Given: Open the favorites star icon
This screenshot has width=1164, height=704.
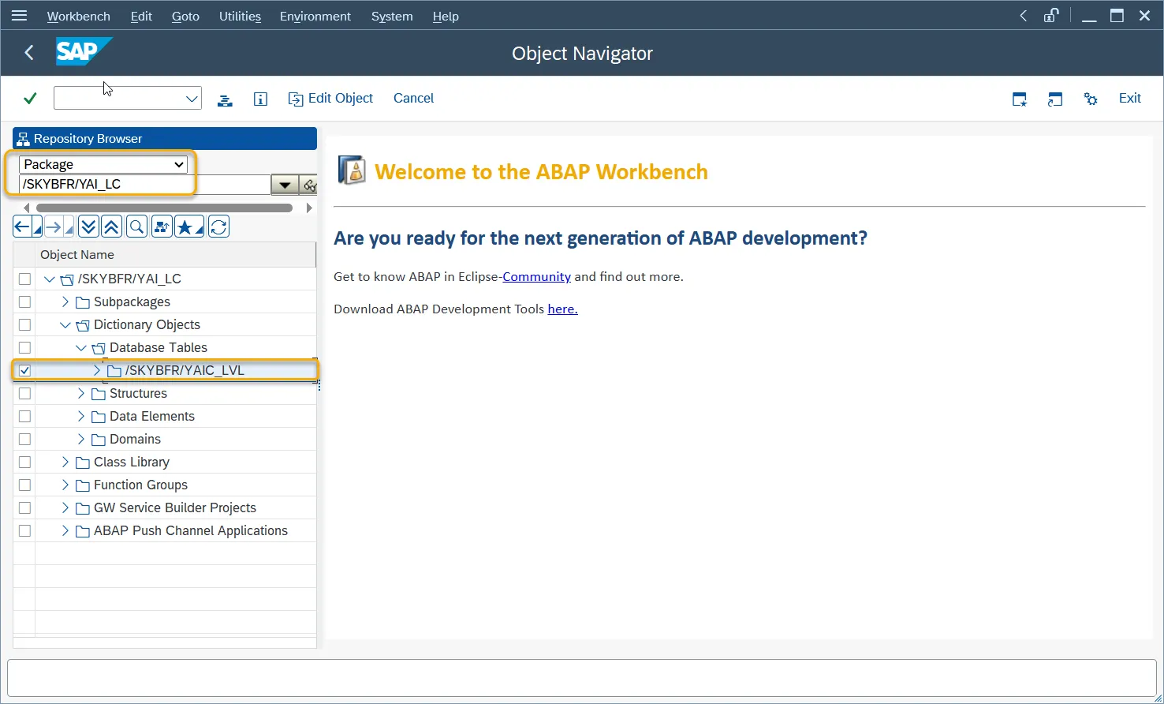Looking at the screenshot, I should 185,227.
